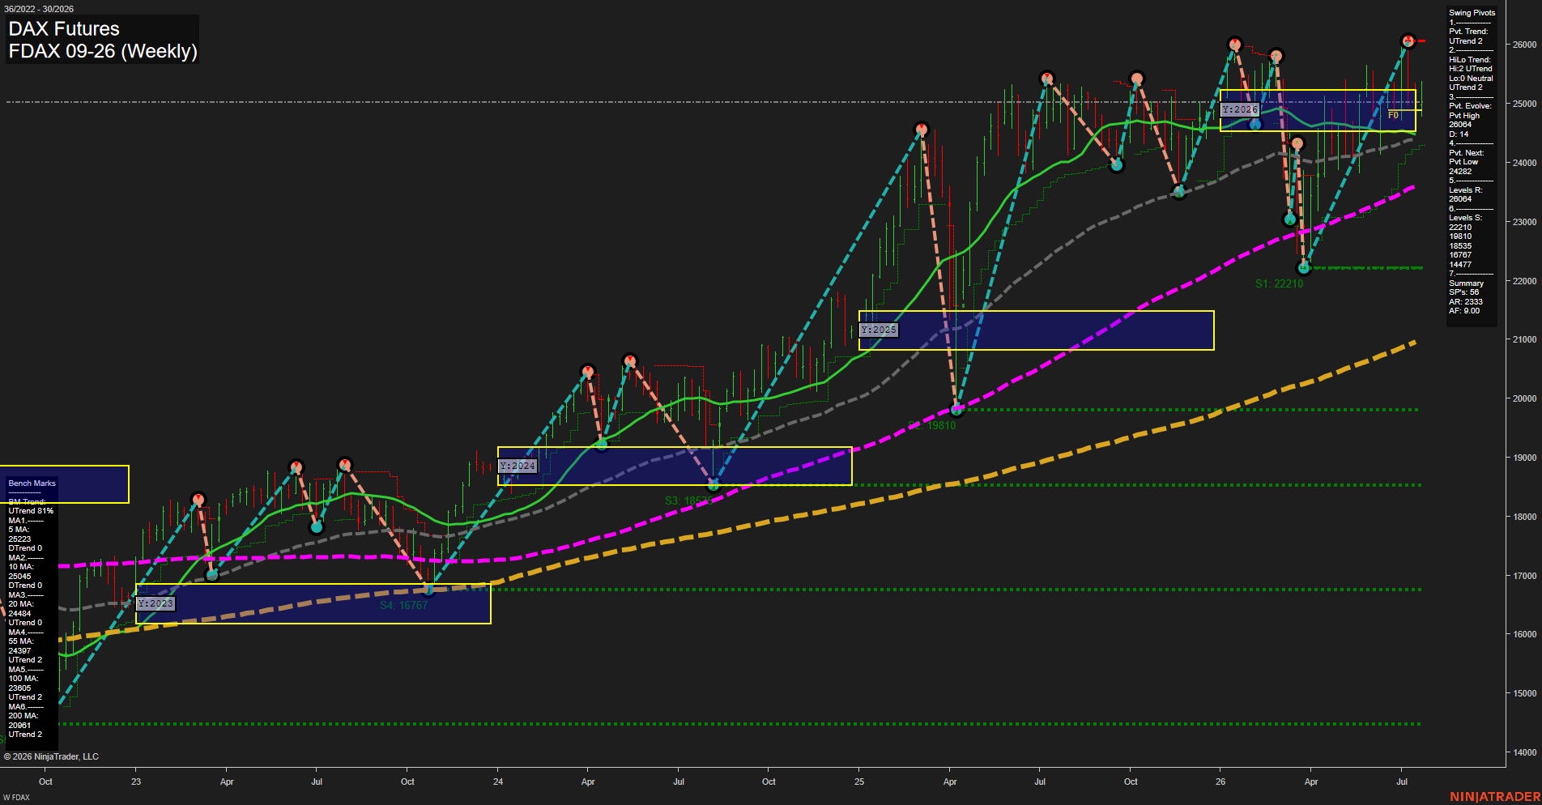Screen dimensions: 1542x805
Task: Click the Y:2023 yearly range label
Action: [x=155, y=603]
